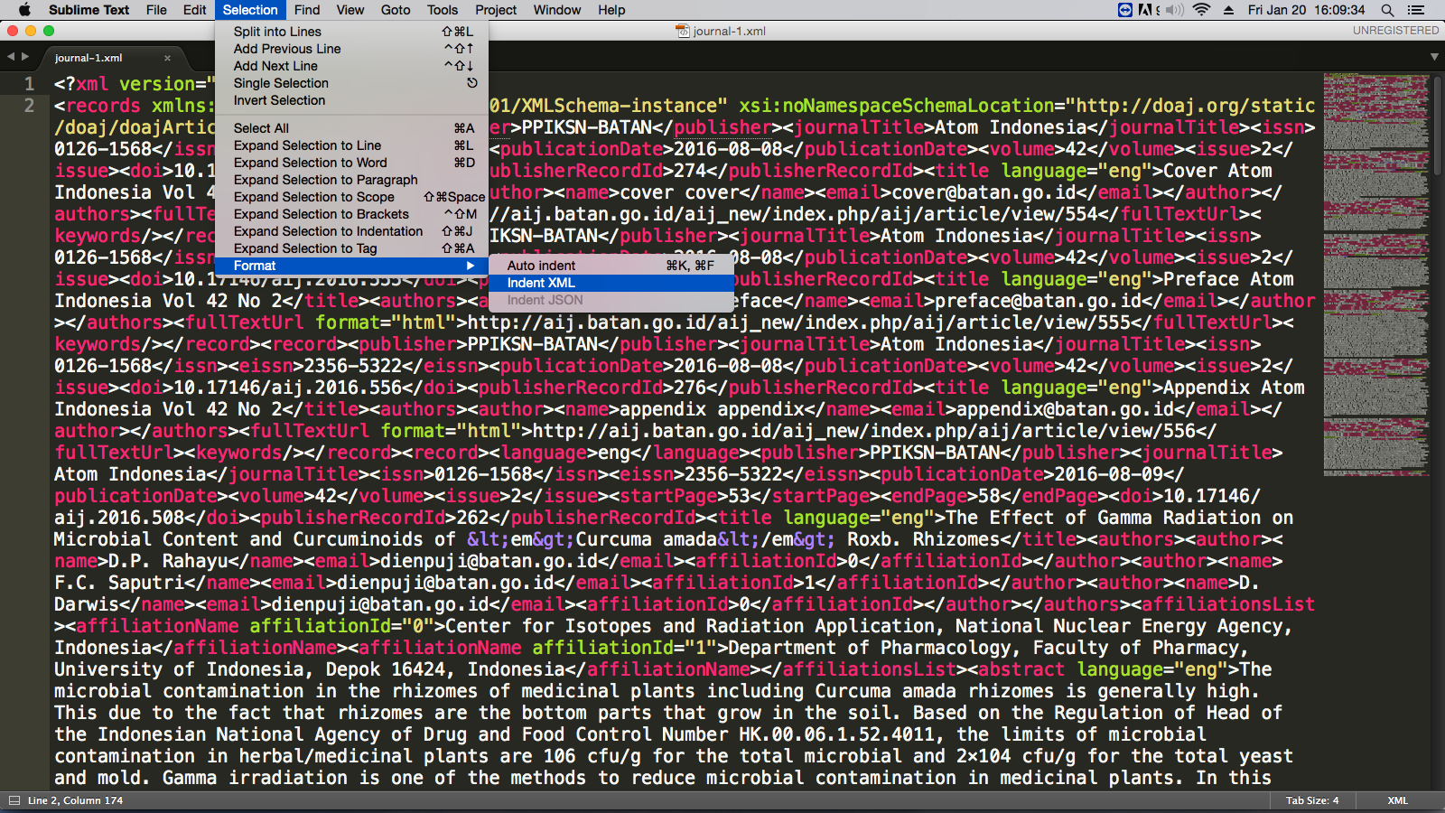Open the Apple menu

24,10
